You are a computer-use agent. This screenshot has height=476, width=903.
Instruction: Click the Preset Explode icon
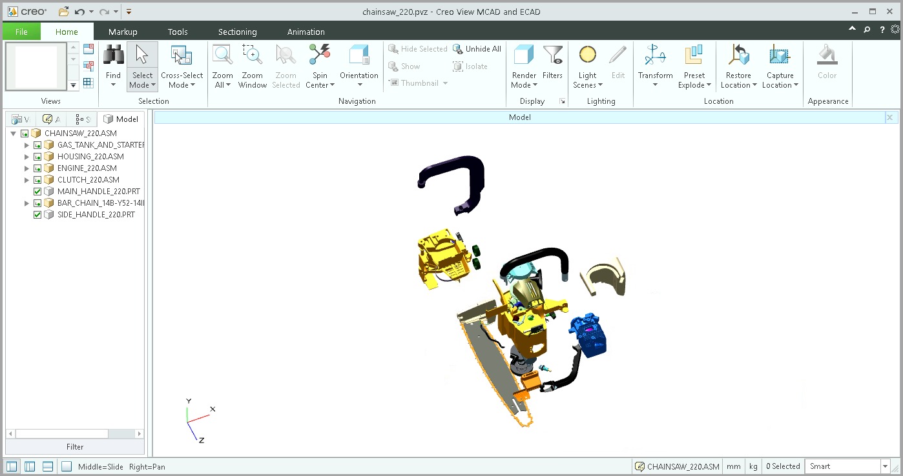click(694, 56)
